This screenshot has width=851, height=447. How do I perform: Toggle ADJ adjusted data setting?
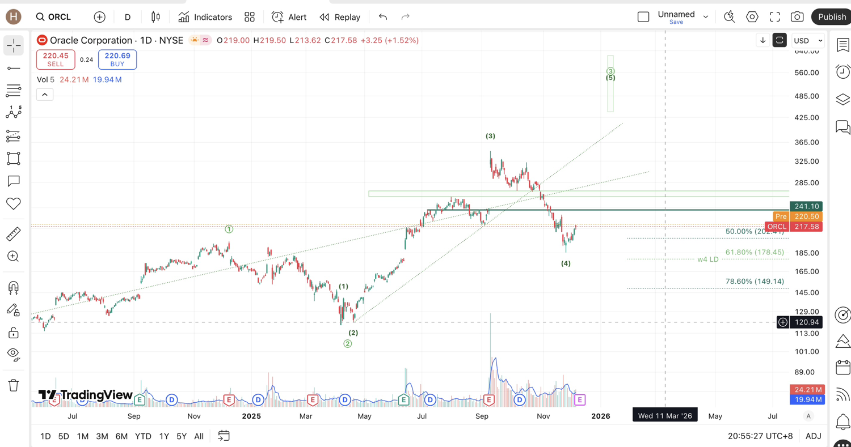pos(813,436)
